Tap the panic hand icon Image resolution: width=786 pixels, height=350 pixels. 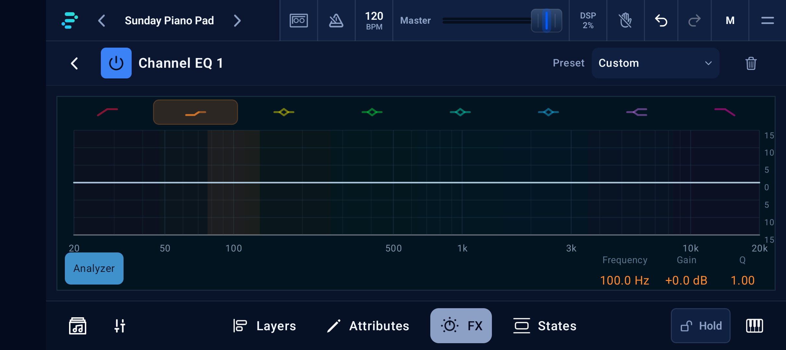click(x=625, y=20)
